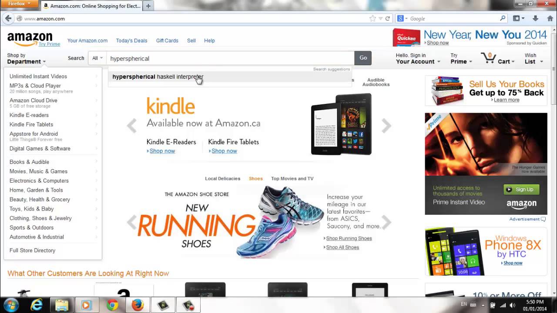Open the Sell link in header
The width and height of the screenshot is (557, 313).
[191, 40]
